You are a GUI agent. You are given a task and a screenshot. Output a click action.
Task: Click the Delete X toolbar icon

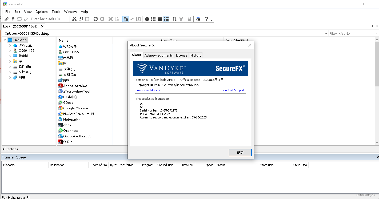click(110, 19)
